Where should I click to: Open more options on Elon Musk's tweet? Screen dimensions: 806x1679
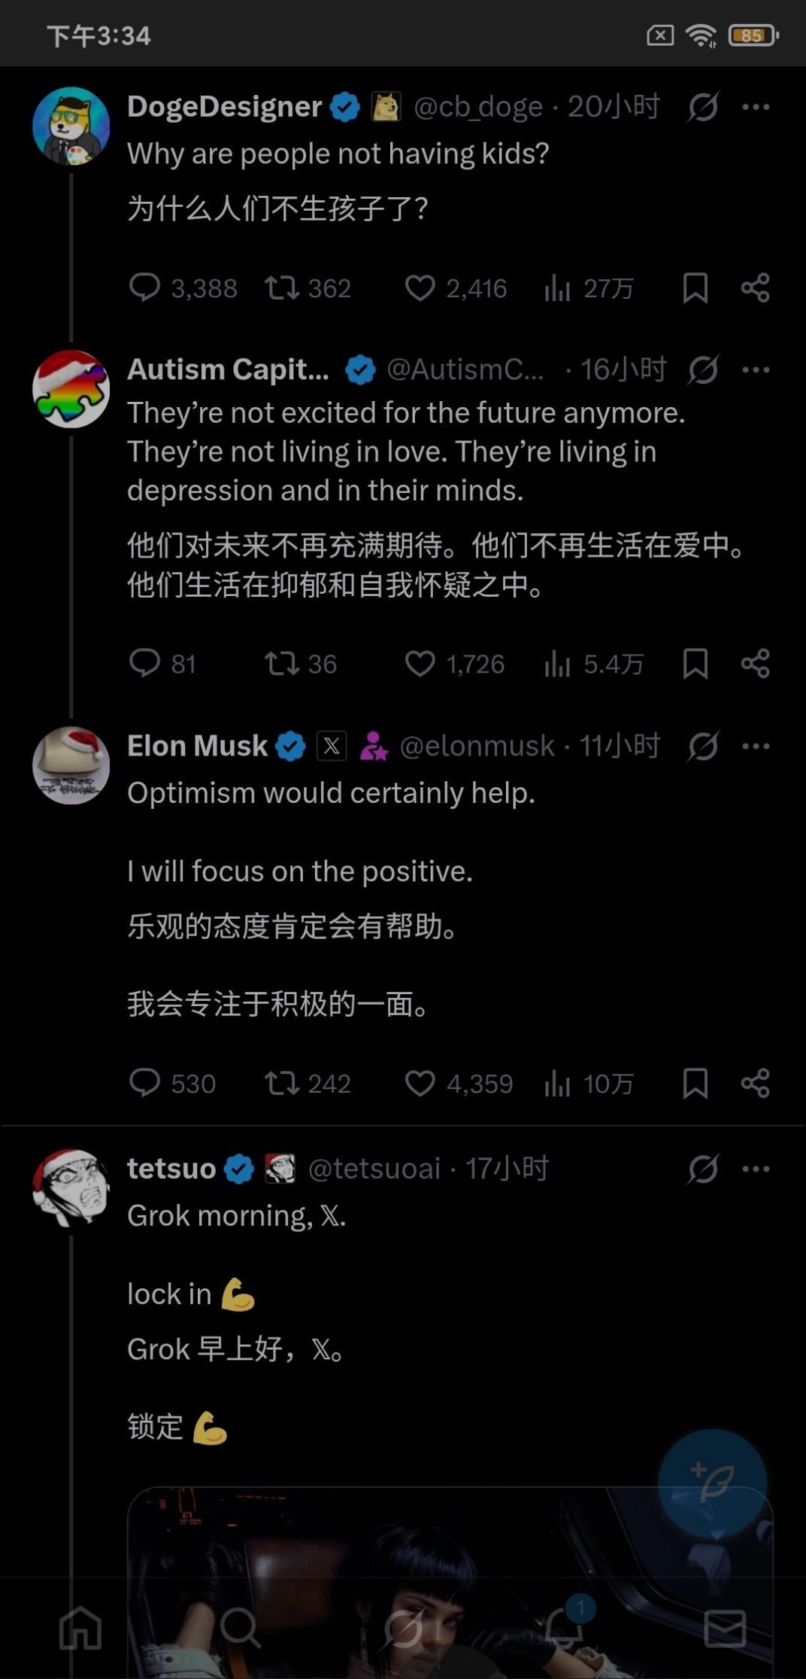(x=756, y=746)
